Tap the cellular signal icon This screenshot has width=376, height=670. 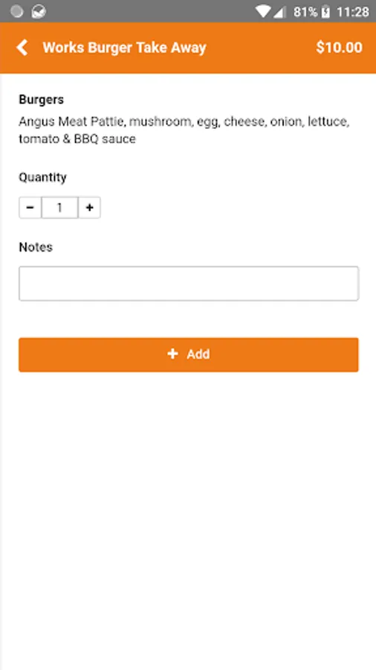click(279, 12)
